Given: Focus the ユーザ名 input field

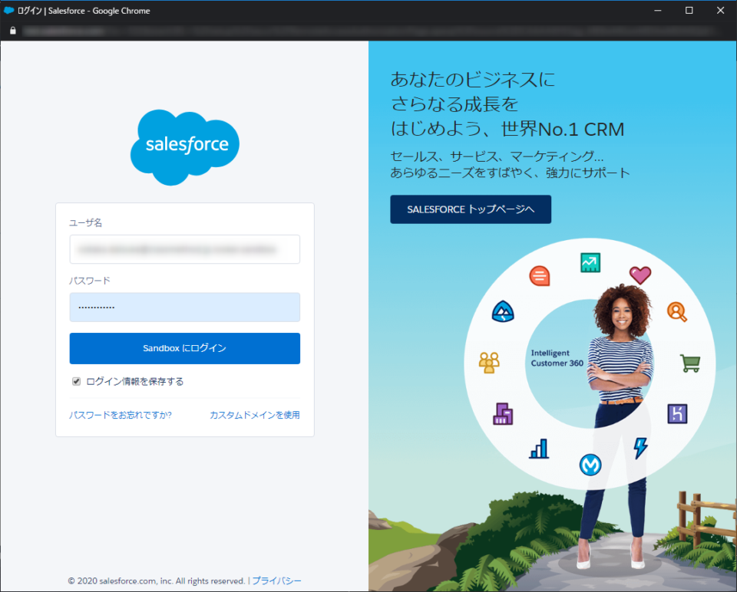Looking at the screenshot, I should pos(185,249).
